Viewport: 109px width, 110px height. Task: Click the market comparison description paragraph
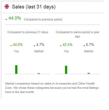tap(52, 88)
